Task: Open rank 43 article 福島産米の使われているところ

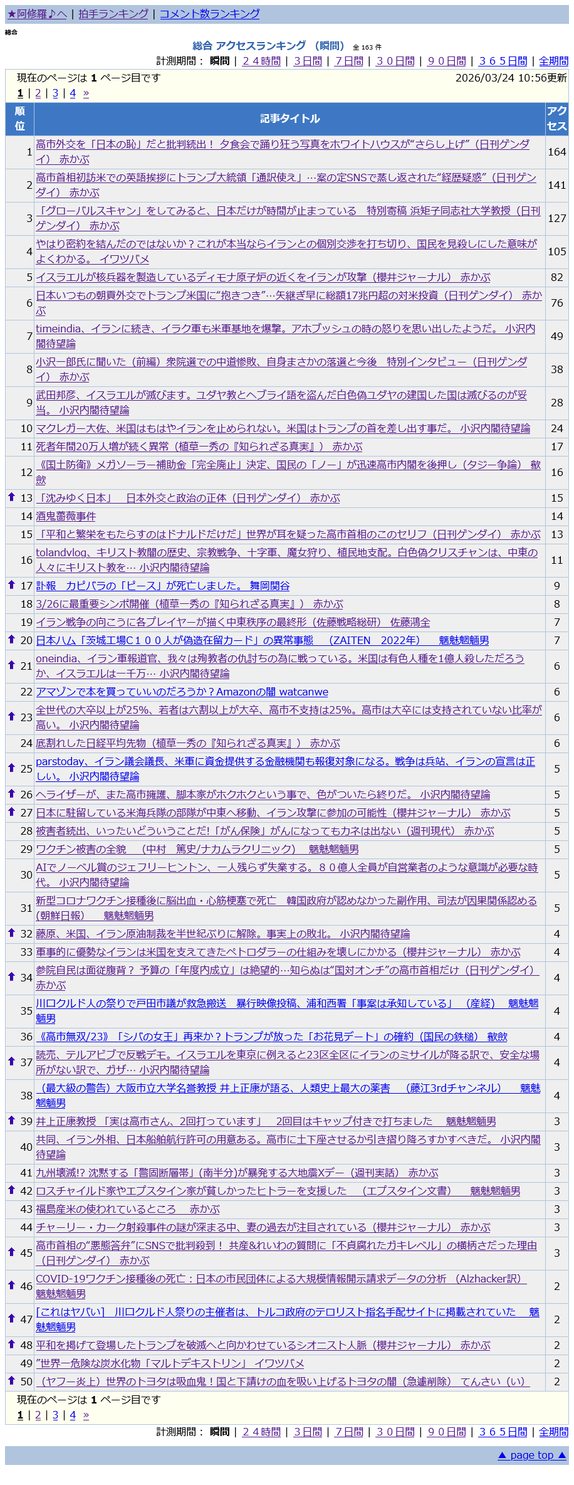Action: tap(128, 1209)
